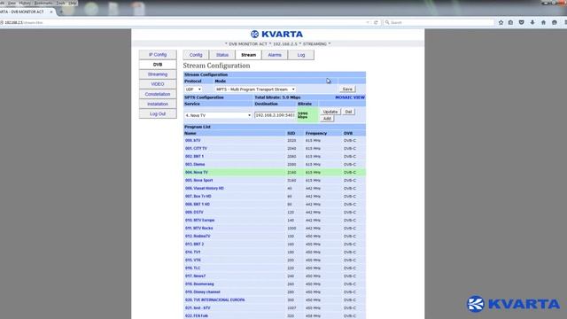Close the DVB MONITOR ACT browser tab
Screen dimensions: 567x319
pos(51,12)
